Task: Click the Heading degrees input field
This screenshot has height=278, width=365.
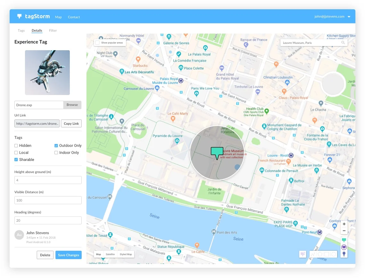Action: coord(48,220)
